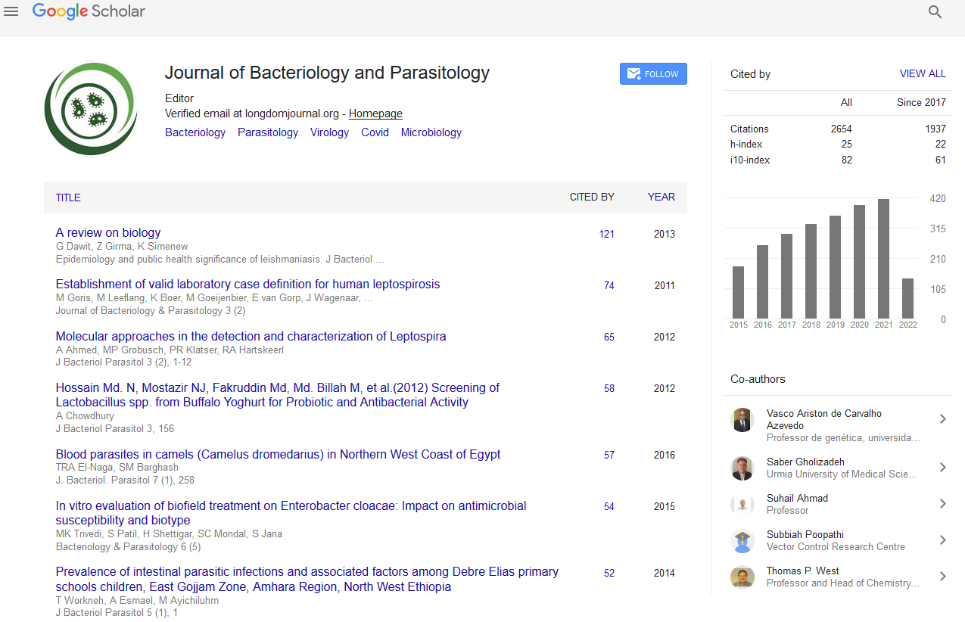Expand the chevron beside Thomas P. West

[943, 576]
